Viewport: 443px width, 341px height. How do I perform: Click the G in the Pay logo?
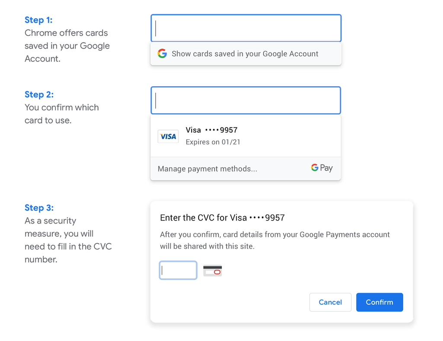(314, 168)
